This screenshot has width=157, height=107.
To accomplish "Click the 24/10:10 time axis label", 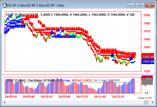I will click(47, 97).
